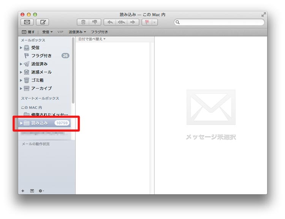
Task: Click the 送信済み paper plane icon
Action: (27, 64)
